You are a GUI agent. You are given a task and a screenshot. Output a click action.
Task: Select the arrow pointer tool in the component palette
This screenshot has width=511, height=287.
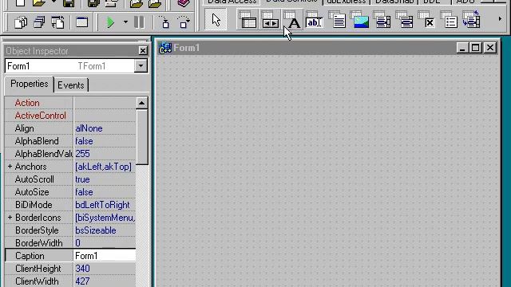[x=216, y=19]
